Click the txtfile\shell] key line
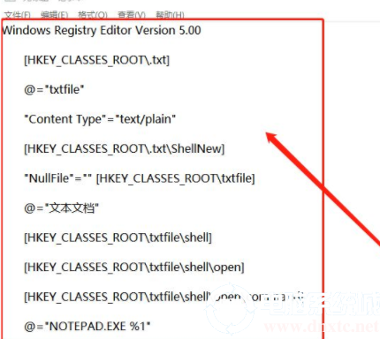 pyautogui.click(x=118, y=237)
